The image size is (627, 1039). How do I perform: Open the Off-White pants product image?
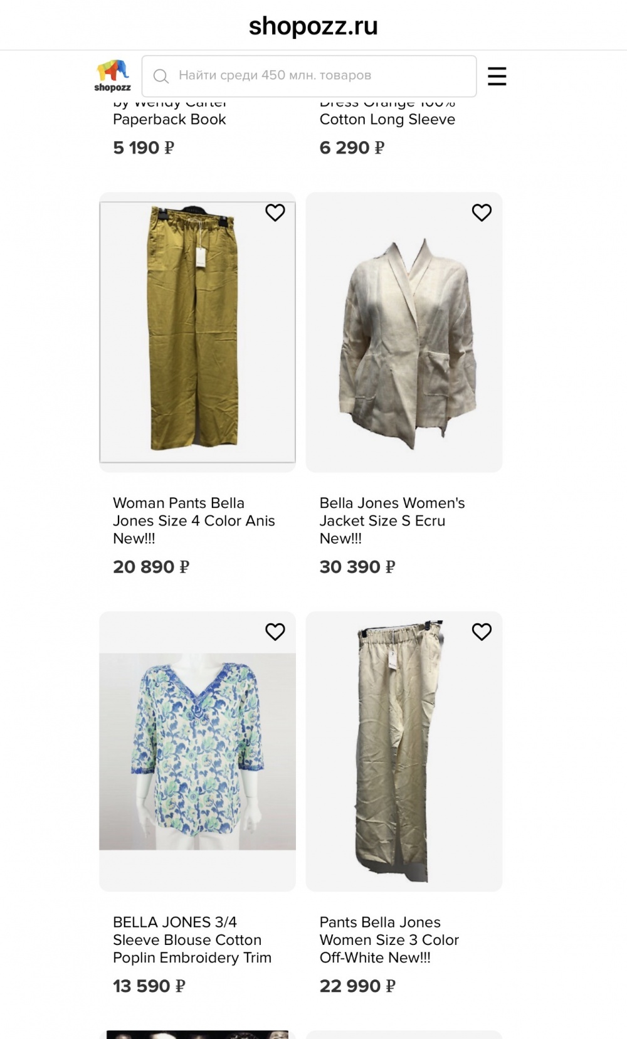(404, 751)
